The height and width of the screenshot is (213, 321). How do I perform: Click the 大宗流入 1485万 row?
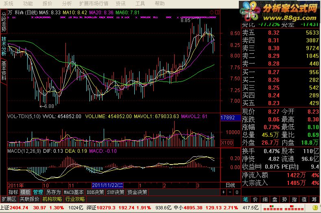point(280,183)
